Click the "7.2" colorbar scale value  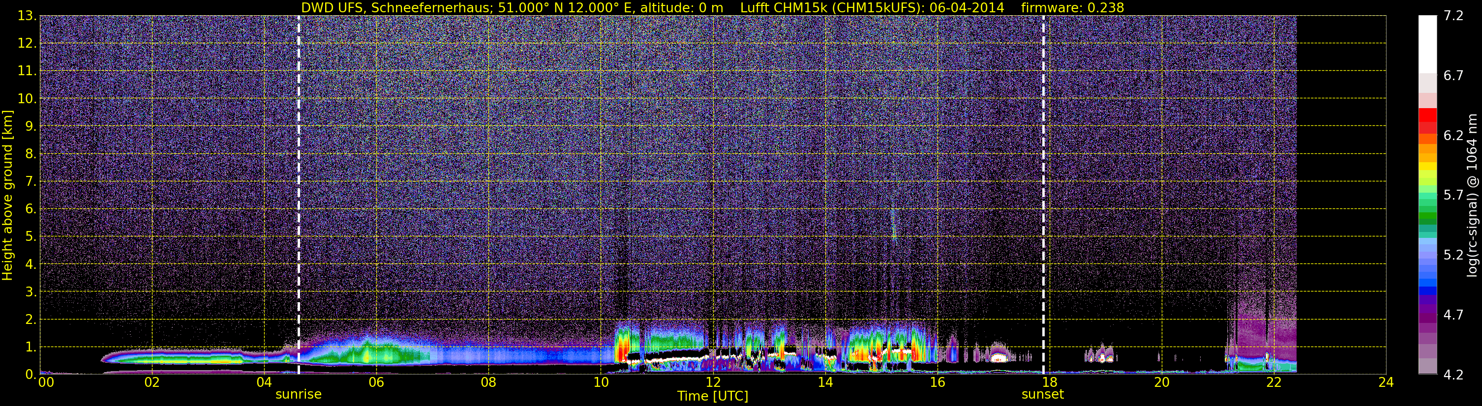pos(1453,16)
